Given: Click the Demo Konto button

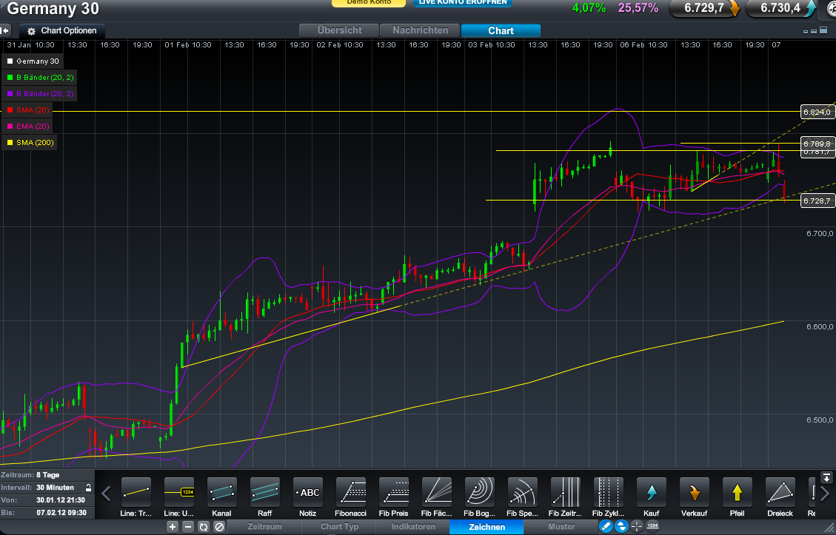Looking at the screenshot, I should click(369, 3).
